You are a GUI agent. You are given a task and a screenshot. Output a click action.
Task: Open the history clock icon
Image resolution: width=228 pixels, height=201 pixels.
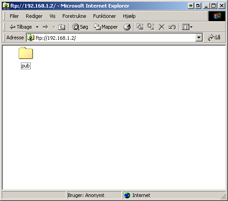[127, 27]
